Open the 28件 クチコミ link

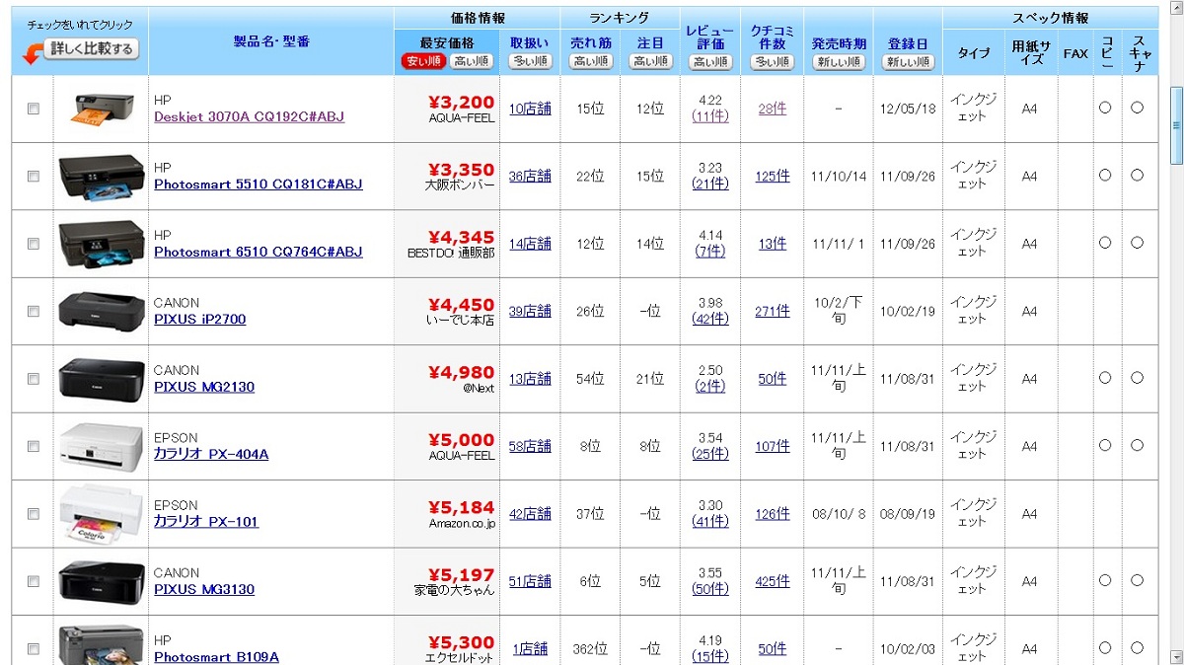point(773,109)
